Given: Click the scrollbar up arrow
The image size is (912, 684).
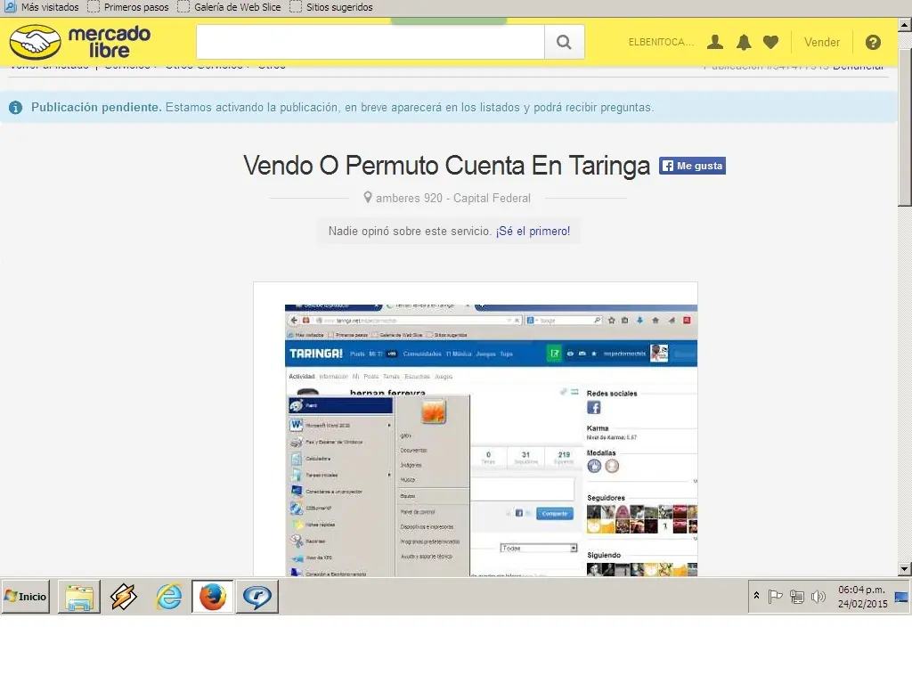Looking at the screenshot, I should pyautogui.click(x=905, y=24).
